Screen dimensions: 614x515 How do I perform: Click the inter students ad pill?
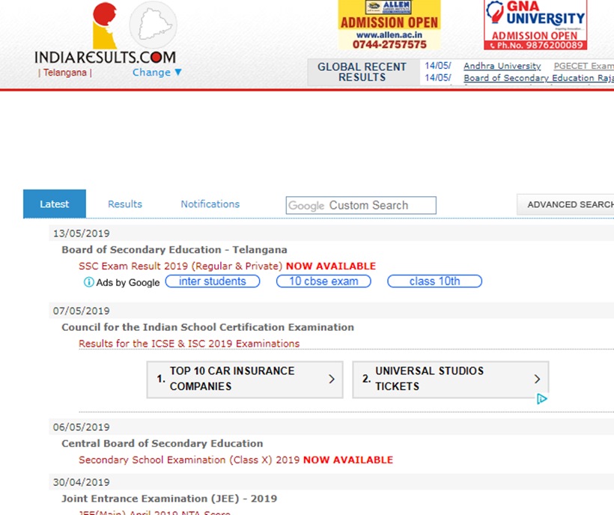213,281
